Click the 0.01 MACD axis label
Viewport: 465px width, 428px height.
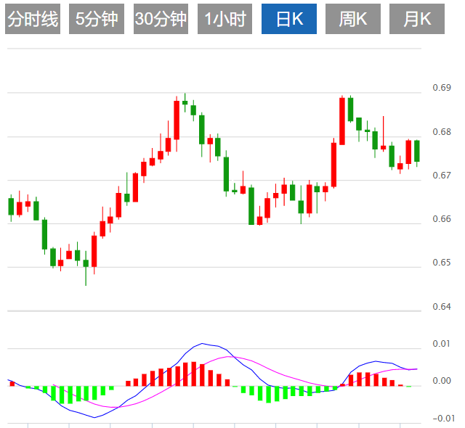click(442, 344)
